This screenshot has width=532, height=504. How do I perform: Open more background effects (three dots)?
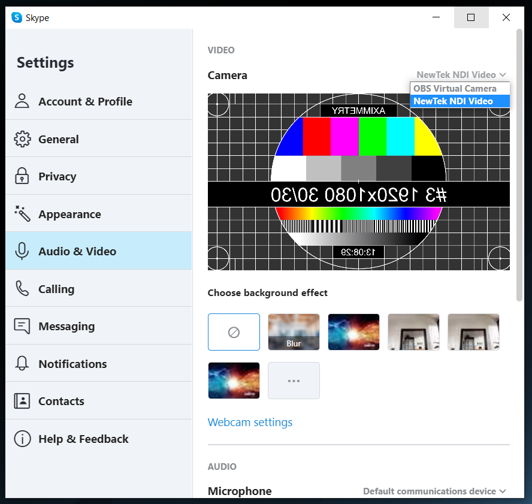(x=294, y=381)
